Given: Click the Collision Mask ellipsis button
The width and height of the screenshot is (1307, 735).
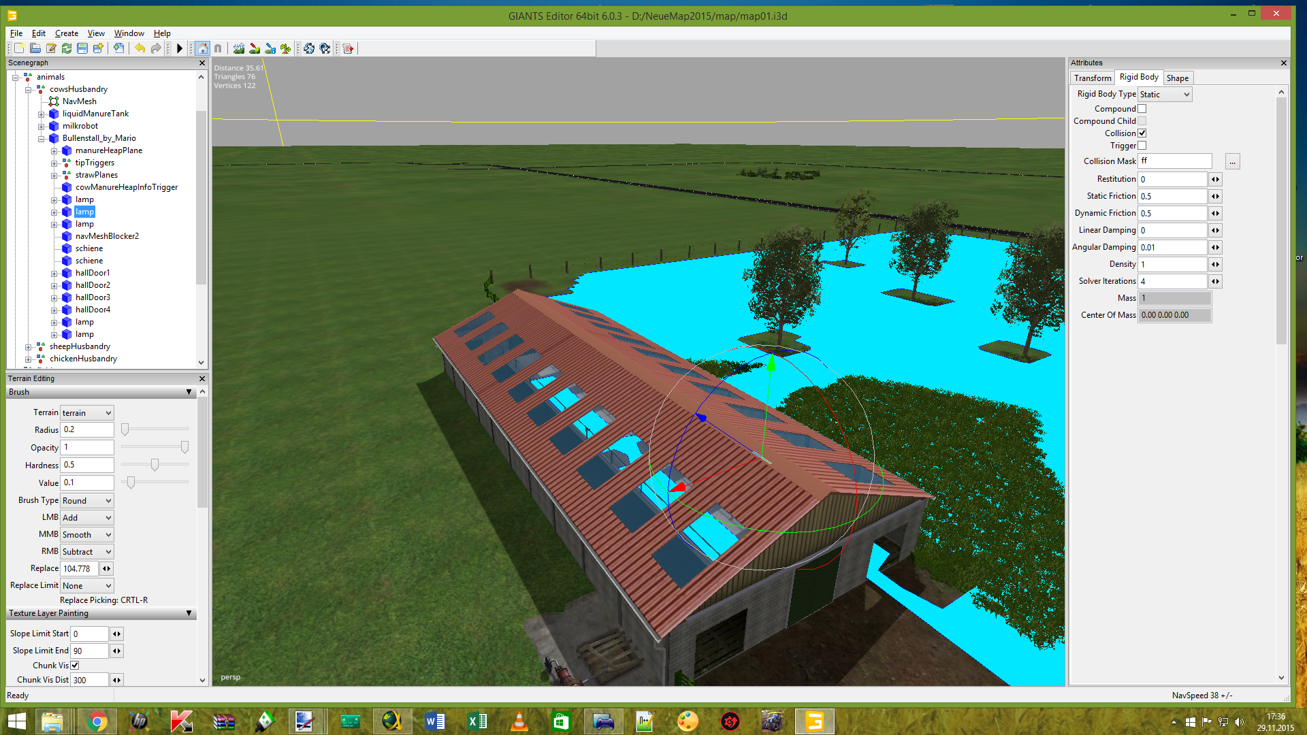Looking at the screenshot, I should 1232,162.
